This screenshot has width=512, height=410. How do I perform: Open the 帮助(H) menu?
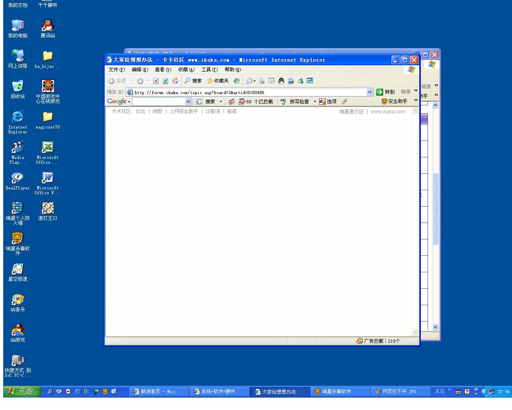tap(233, 70)
